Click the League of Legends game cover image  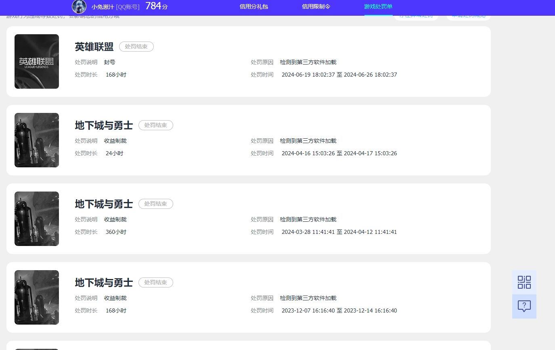(x=37, y=61)
